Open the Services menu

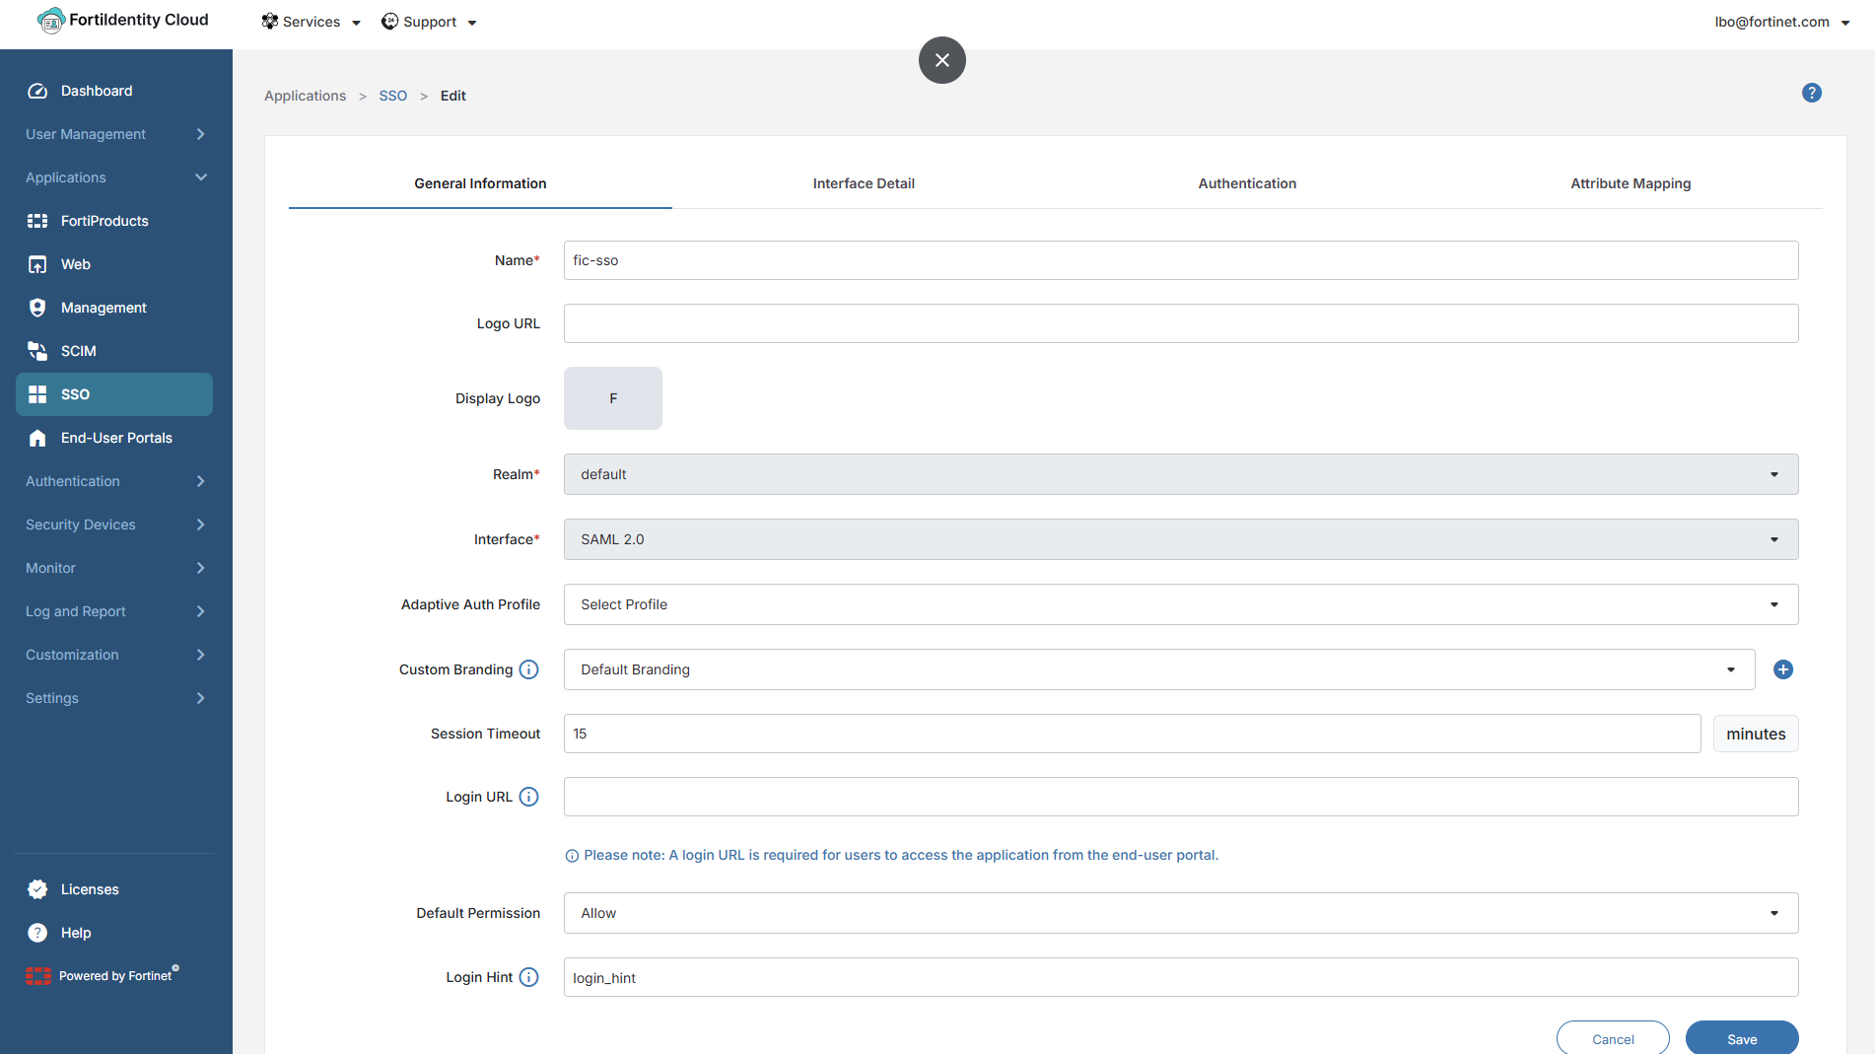(311, 22)
